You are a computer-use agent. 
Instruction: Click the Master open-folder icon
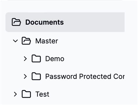26,41
